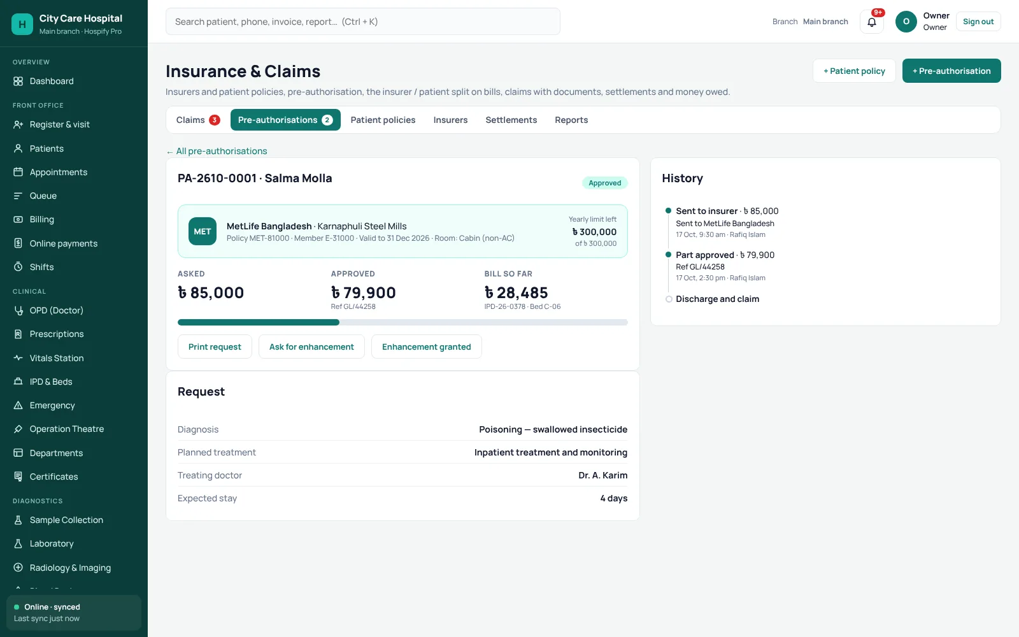Open Patients sidebar icon
1019x637 pixels.
point(18,148)
